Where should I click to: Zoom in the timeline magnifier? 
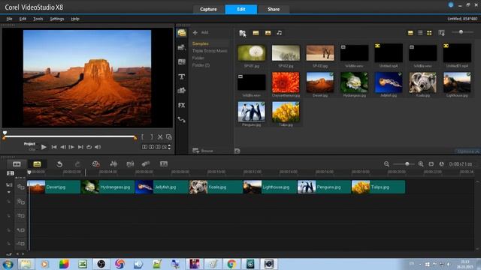click(x=421, y=164)
